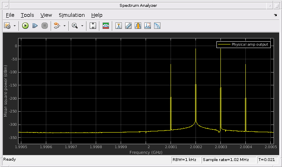
Task: Click the Mean square power (dBm) axis label
Action: [x=5, y=91]
